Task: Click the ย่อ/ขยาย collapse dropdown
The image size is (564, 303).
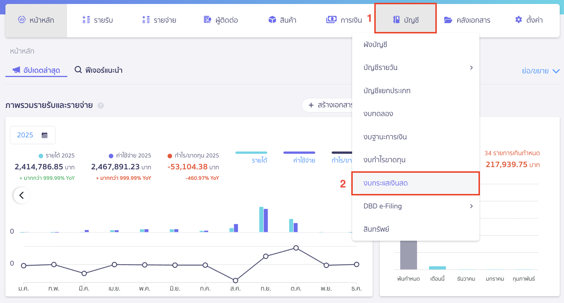Action: (540, 71)
